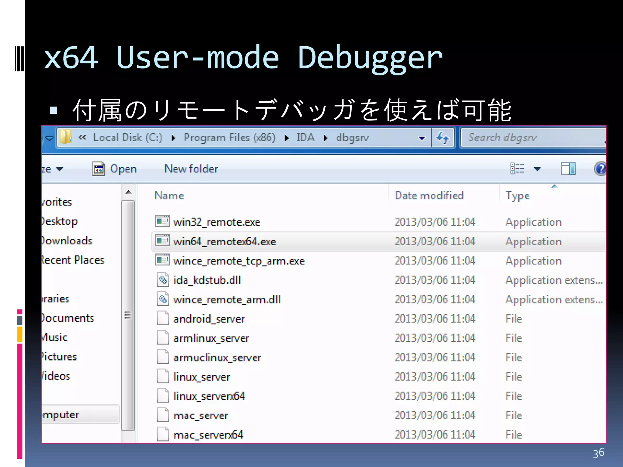
Task: Expand subfolders arrow after Local Disk (C:)
Action: pos(173,138)
